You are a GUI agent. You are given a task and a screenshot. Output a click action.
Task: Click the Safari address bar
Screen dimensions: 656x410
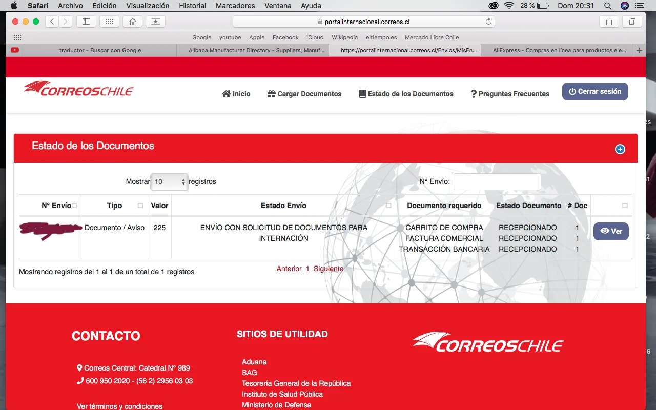point(364,22)
